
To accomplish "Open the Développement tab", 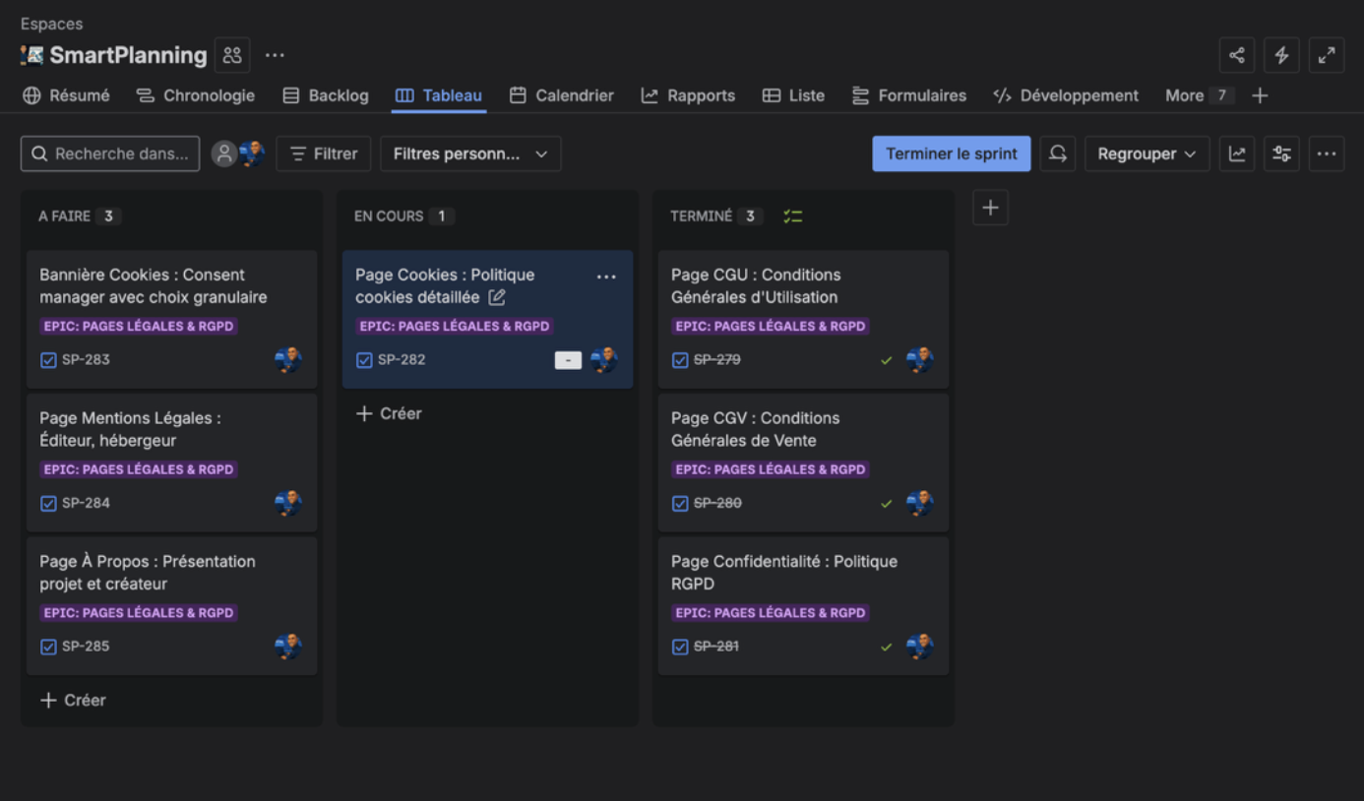I will pos(1066,95).
